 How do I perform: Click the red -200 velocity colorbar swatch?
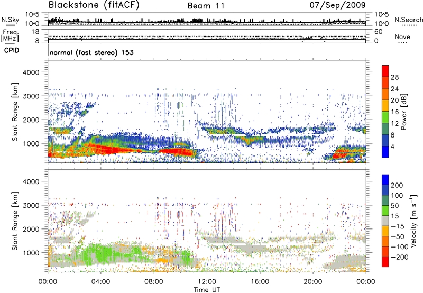point(385,262)
